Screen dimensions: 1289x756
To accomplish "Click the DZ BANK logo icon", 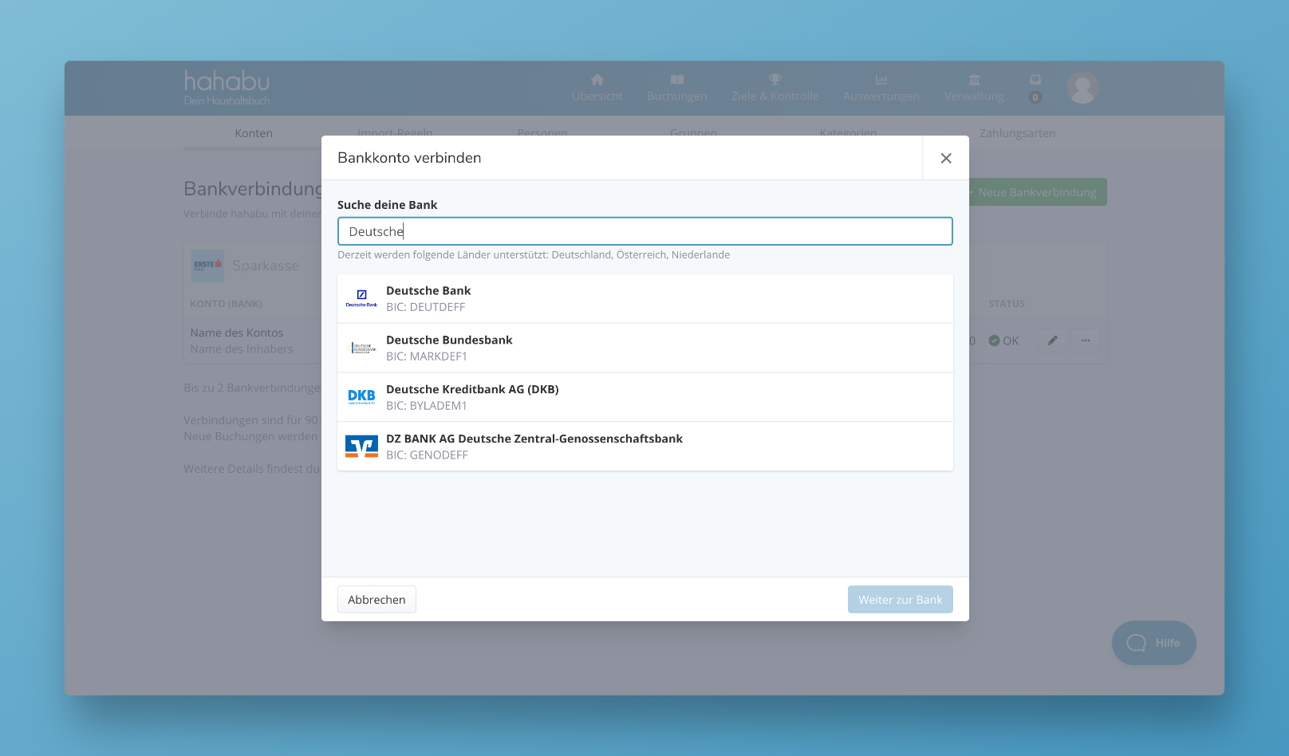I will coord(361,447).
